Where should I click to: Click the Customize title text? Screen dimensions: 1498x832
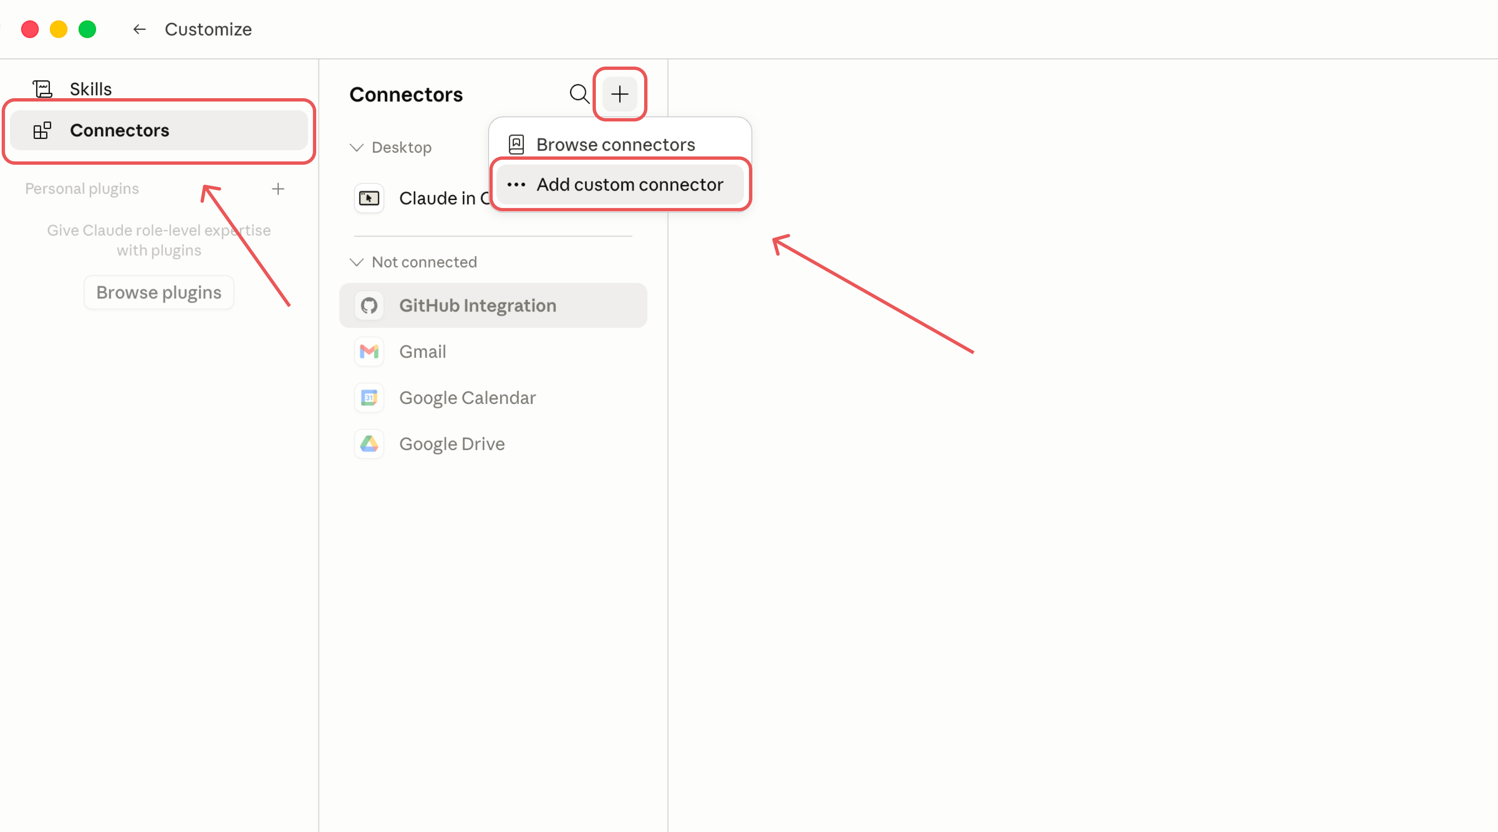[208, 29]
